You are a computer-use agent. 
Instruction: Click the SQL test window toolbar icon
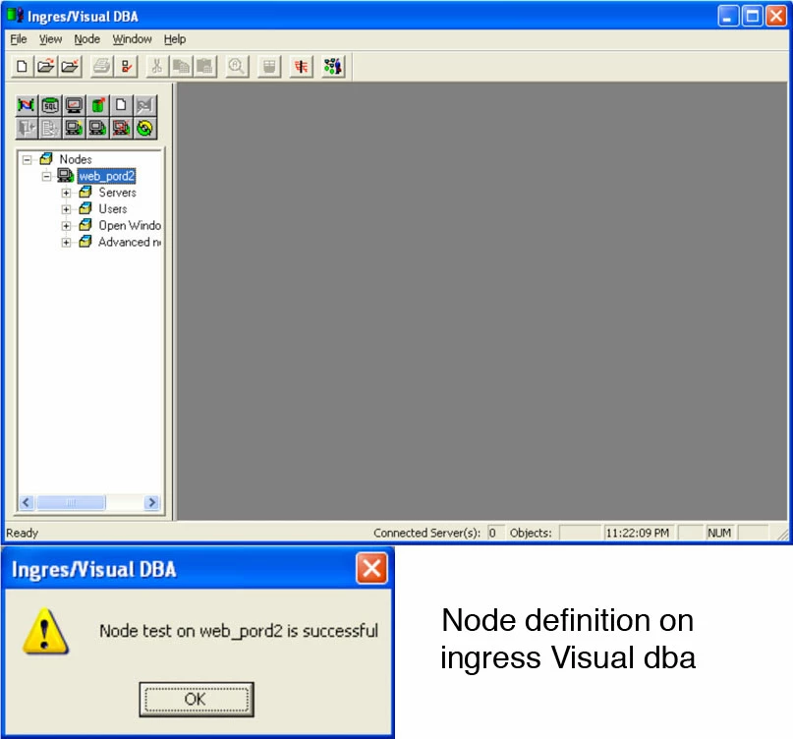269,66
